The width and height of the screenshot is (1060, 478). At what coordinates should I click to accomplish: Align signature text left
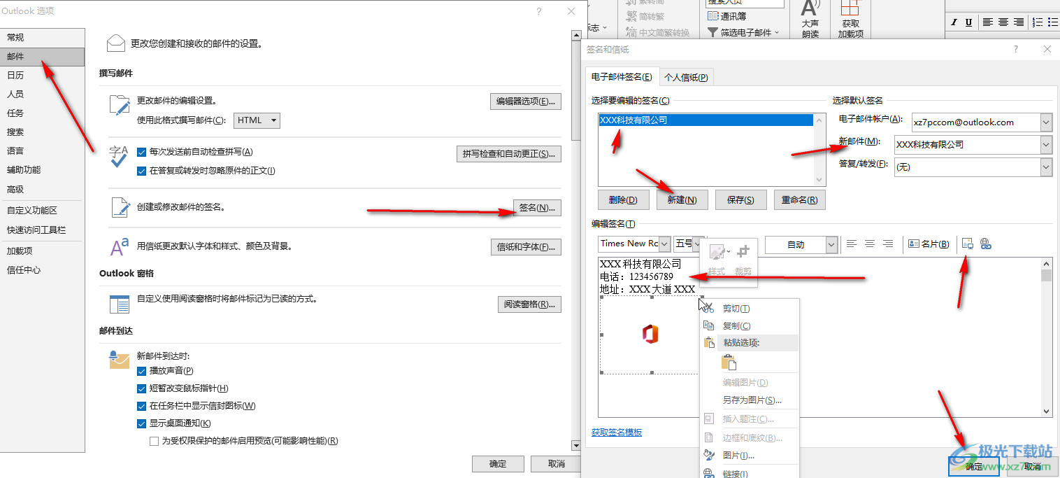click(x=852, y=244)
